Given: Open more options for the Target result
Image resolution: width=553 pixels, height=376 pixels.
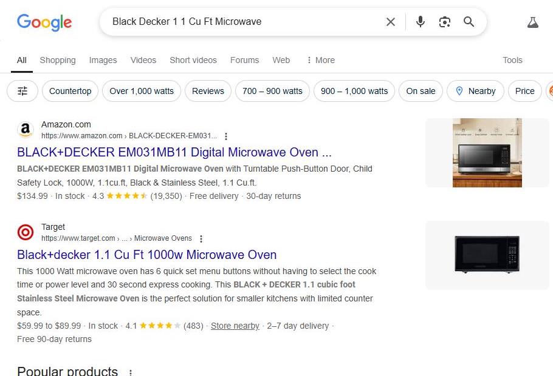Looking at the screenshot, I should pos(201,239).
